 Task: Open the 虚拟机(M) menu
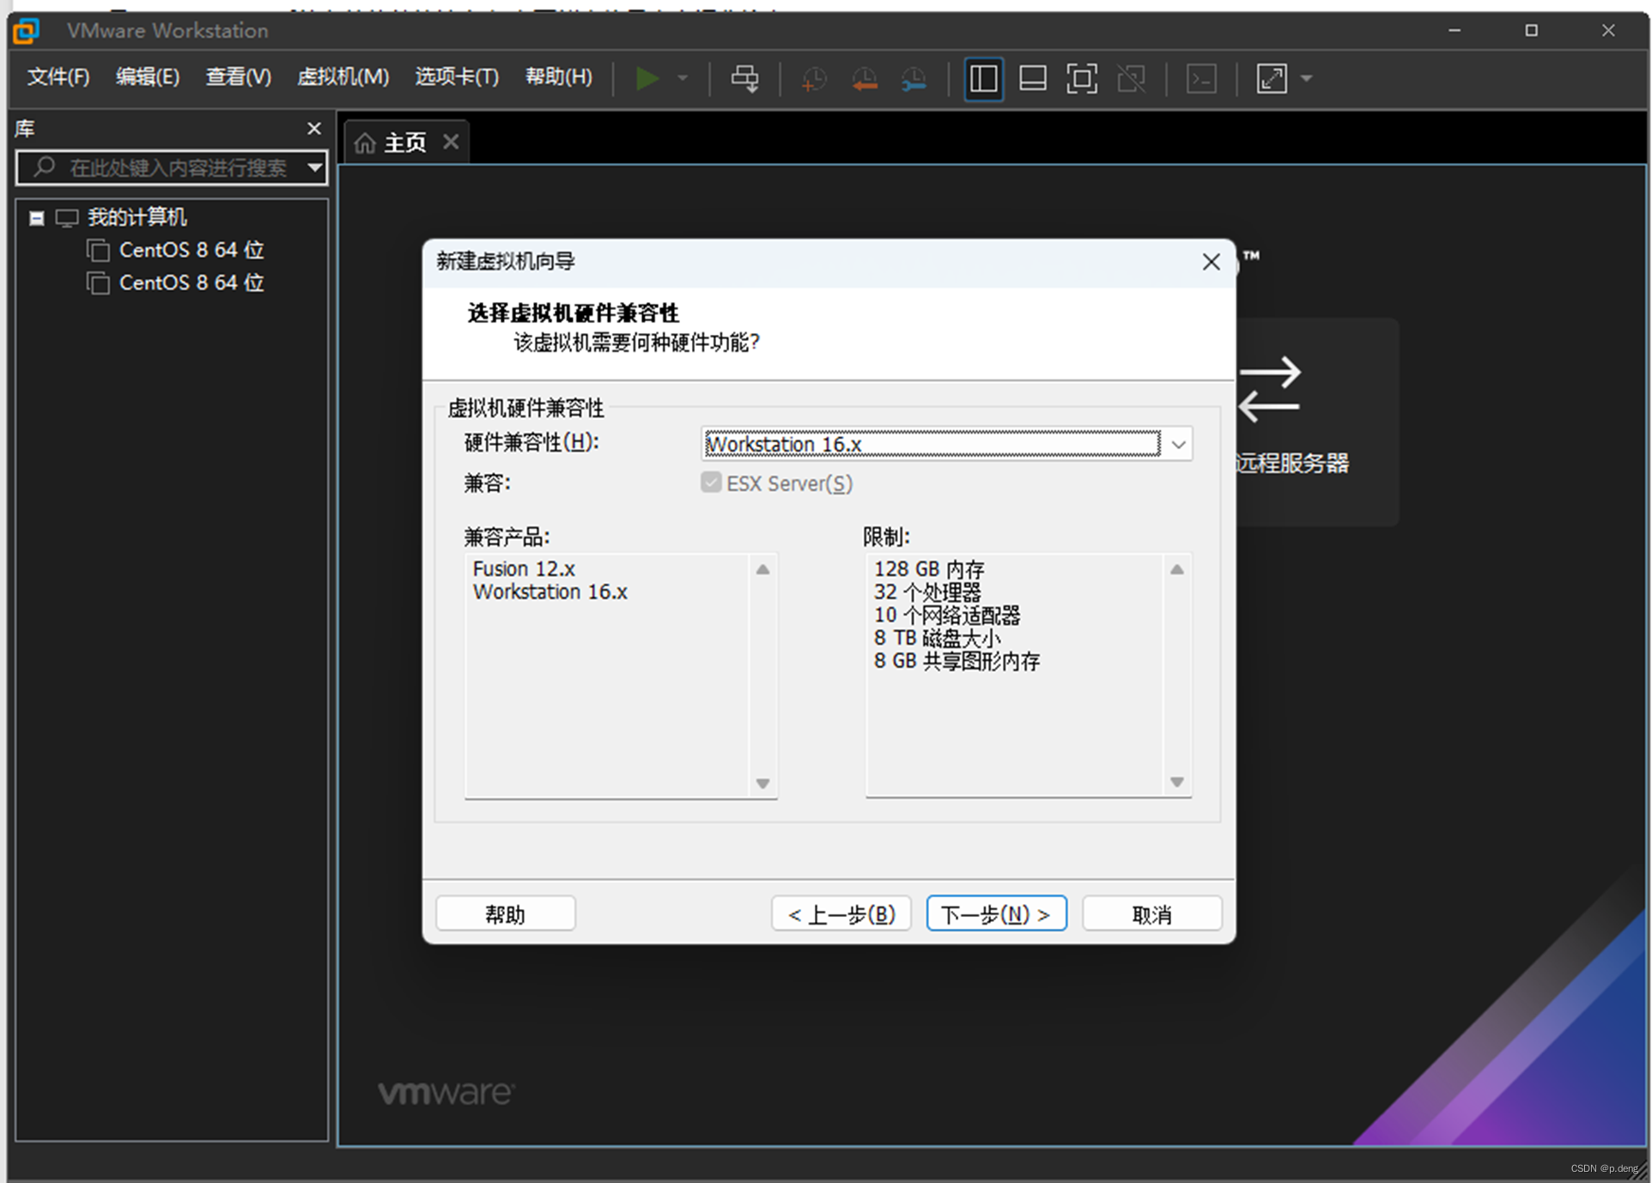point(343,76)
